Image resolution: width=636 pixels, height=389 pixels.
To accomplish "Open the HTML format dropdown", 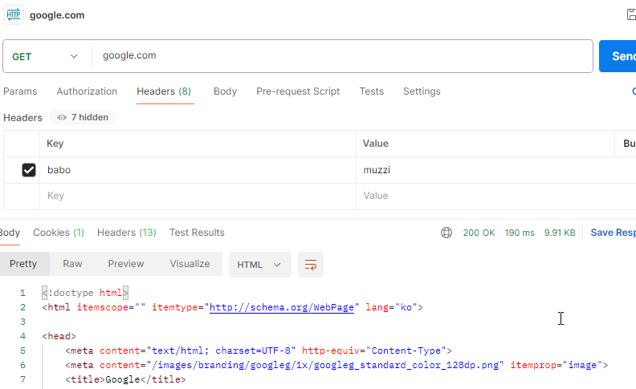I will 260,265.
